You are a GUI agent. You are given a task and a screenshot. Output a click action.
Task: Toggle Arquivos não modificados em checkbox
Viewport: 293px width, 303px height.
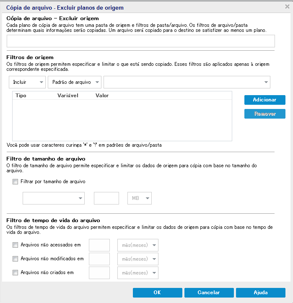(x=16, y=259)
